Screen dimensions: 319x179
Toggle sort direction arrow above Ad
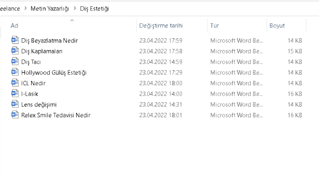(x=72, y=20)
